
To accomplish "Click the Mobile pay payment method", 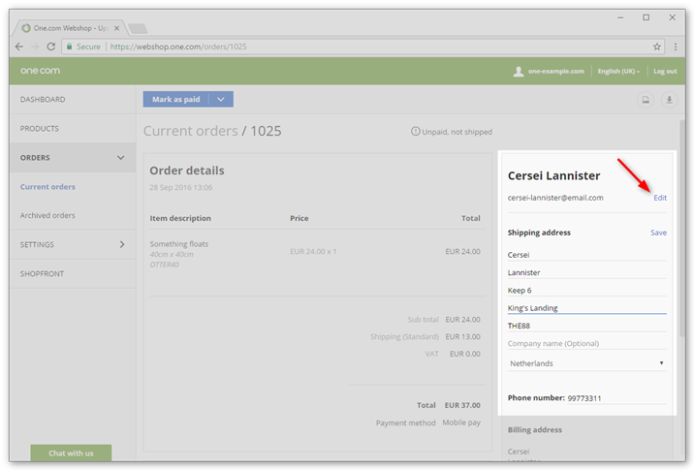I will click(x=461, y=423).
